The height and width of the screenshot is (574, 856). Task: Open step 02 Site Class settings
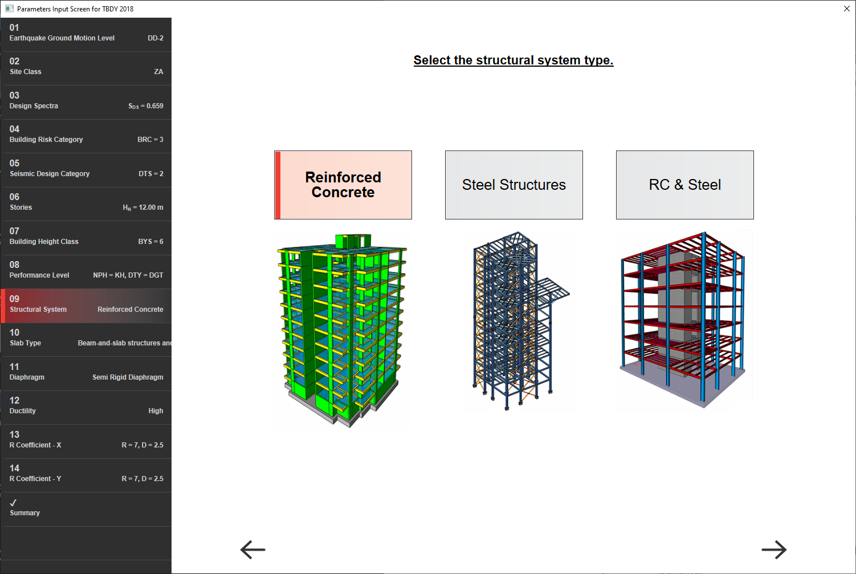coord(85,67)
